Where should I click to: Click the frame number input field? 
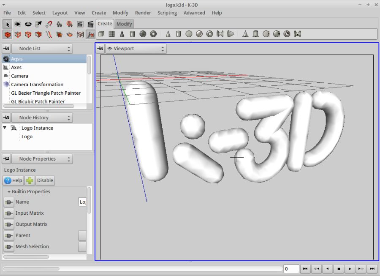[x=290, y=269]
